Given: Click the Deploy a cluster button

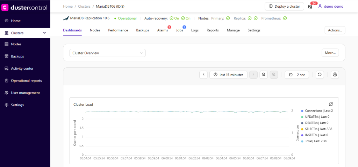Looking at the screenshot, I should [284, 6].
